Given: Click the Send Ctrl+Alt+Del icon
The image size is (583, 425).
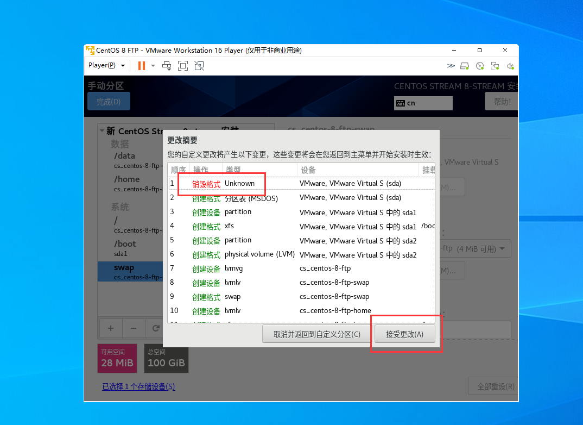Looking at the screenshot, I should [167, 66].
